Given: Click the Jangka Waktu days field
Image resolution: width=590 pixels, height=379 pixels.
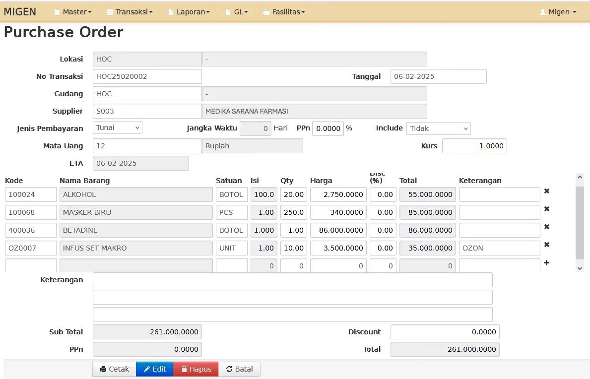Looking at the screenshot, I should pyautogui.click(x=255, y=128).
